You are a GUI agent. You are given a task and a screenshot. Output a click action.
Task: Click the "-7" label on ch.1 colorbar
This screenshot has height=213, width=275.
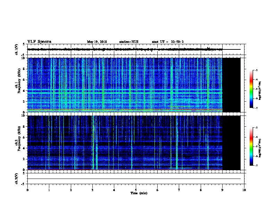[x=256, y=108]
